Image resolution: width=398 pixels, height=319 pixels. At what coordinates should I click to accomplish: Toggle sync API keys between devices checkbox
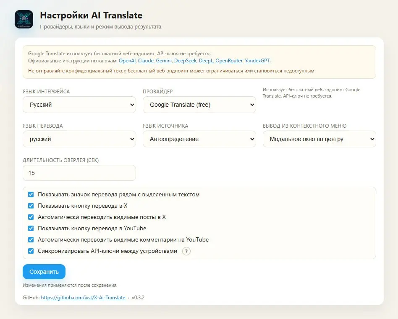(x=31, y=251)
